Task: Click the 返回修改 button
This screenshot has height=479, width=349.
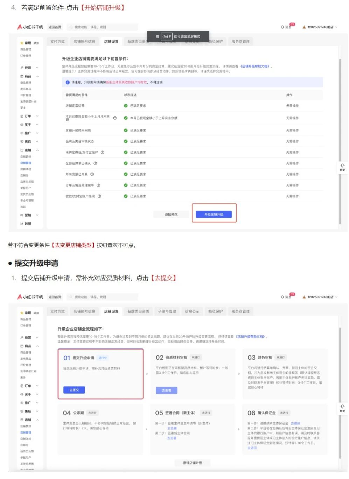Action: tap(171, 214)
